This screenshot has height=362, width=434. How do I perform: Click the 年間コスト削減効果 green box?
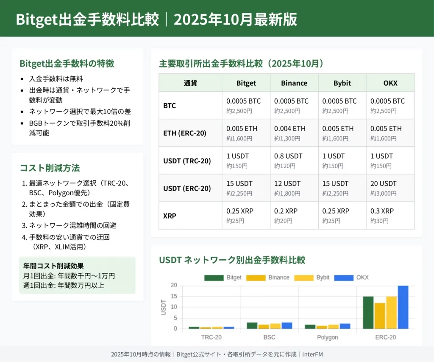pyautogui.click(x=78, y=275)
